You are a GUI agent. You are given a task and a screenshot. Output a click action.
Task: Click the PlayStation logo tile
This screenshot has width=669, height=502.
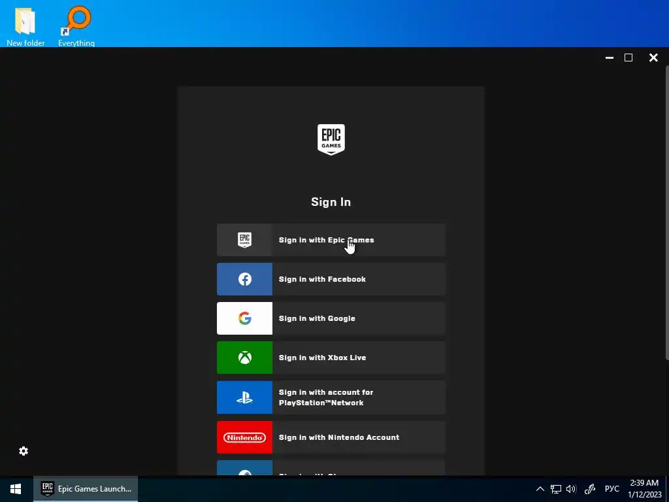(x=244, y=397)
